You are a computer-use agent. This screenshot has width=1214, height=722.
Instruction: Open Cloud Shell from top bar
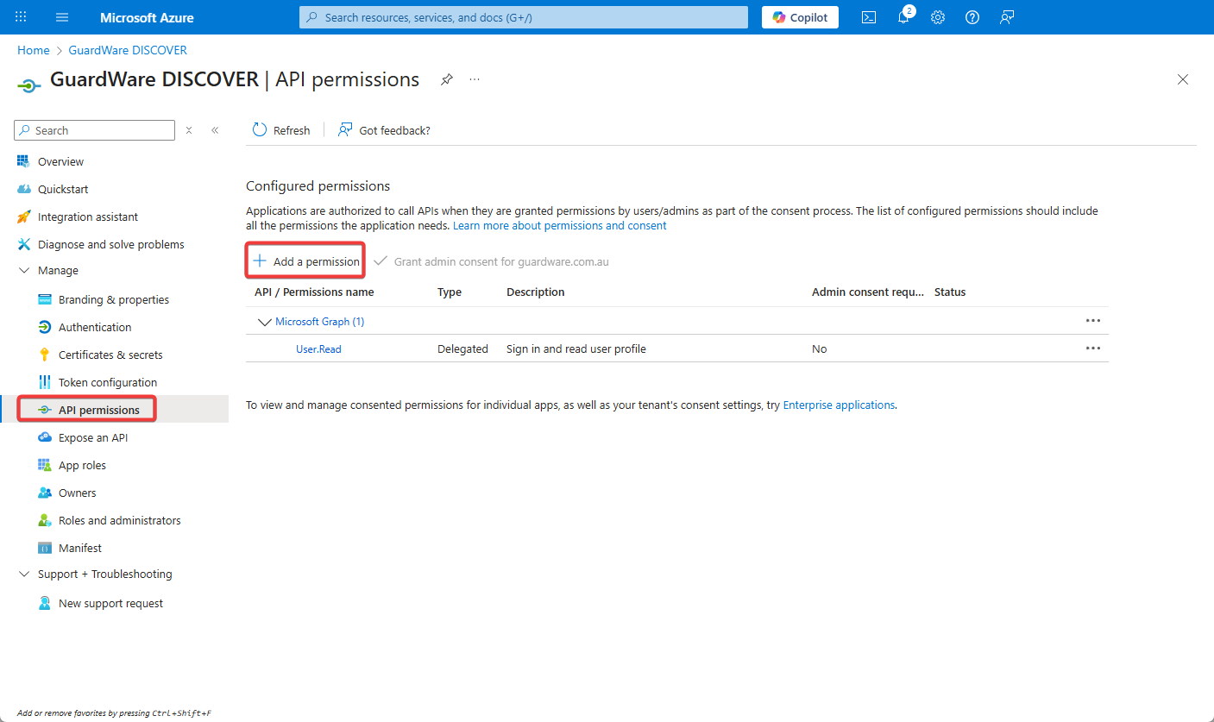point(869,17)
